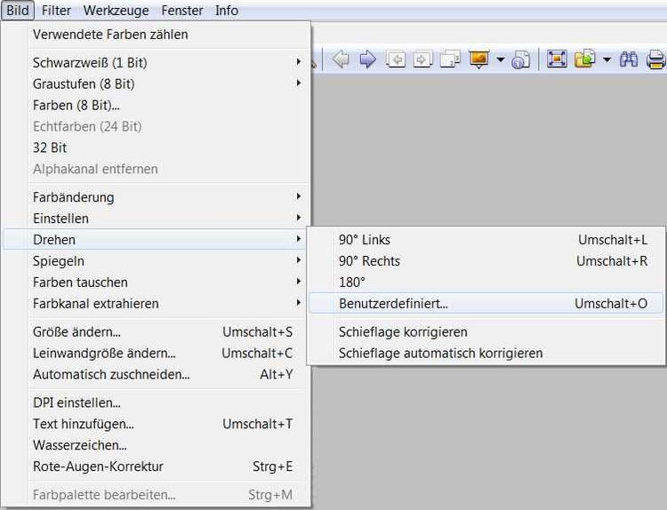This screenshot has width=667, height=510.
Task: Expand the Einstellen submenu
Action: tap(156, 219)
